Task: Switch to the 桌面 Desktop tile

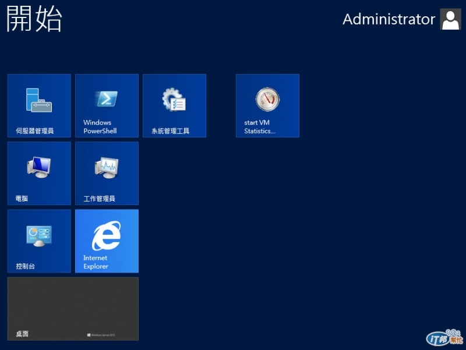Action: [73, 309]
